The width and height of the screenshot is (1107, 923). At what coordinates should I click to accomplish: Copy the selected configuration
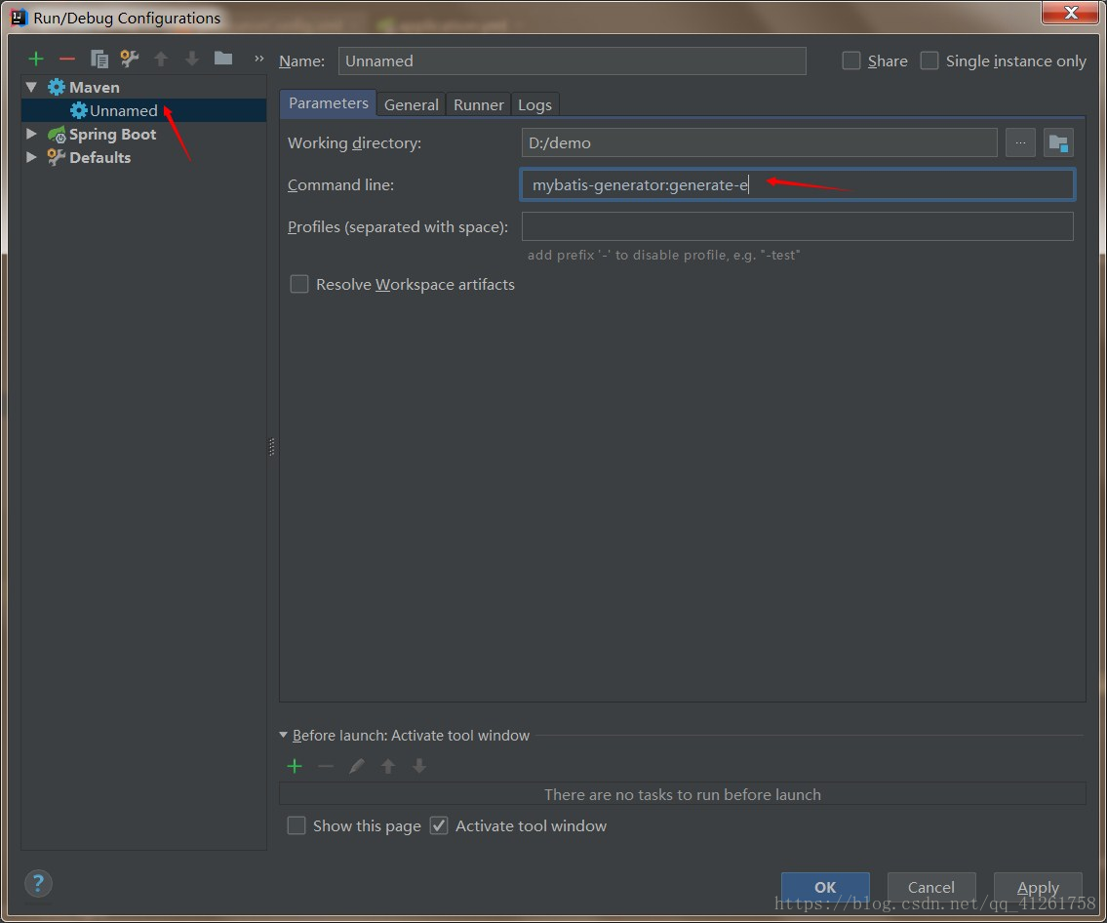(x=99, y=60)
